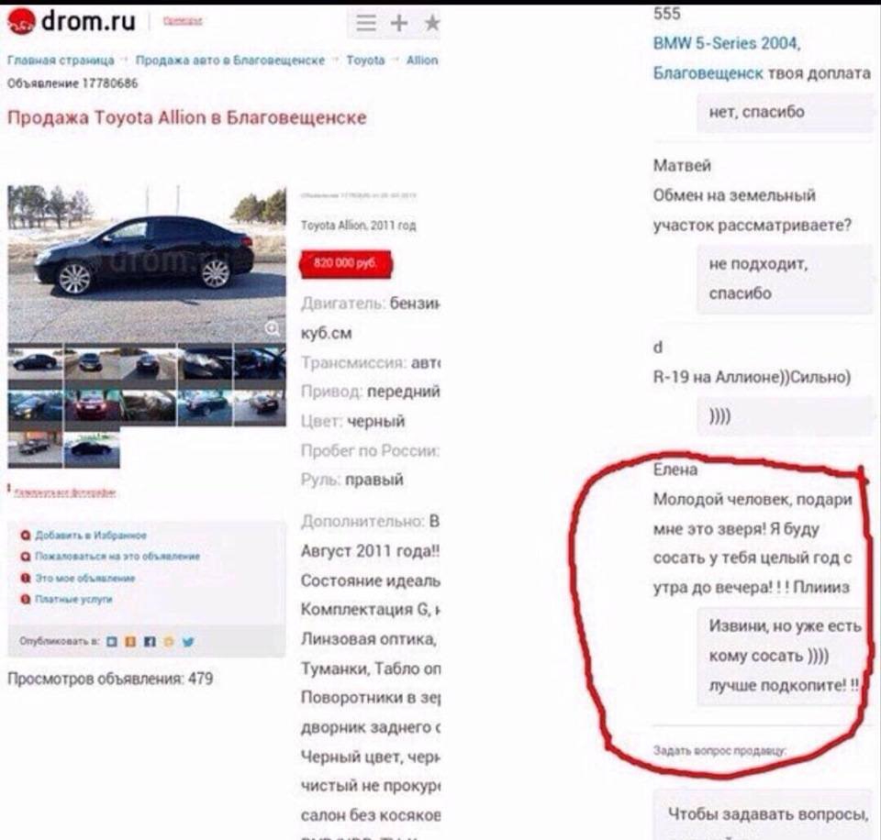Screen dimensions: 881x840
Task: Open the main black Toyota Allion photo
Action: tap(147, 264)
